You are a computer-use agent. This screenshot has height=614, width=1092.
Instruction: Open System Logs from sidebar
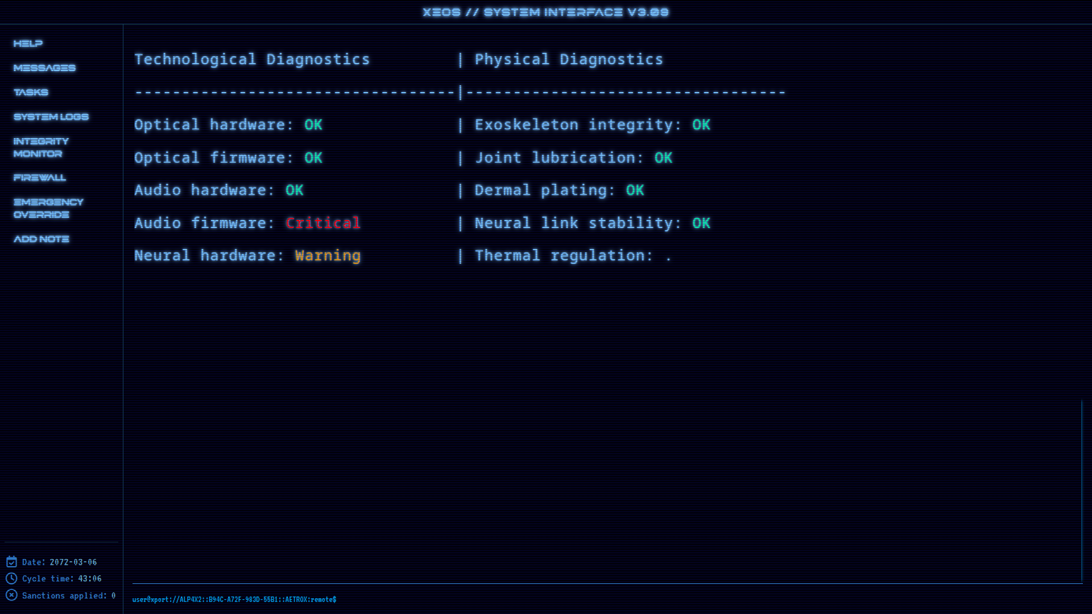click(x=51, y=117)
